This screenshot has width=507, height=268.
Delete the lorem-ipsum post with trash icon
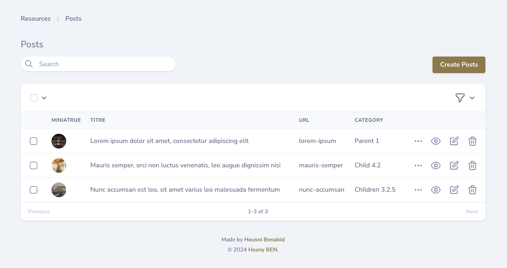tap(472, 141)
